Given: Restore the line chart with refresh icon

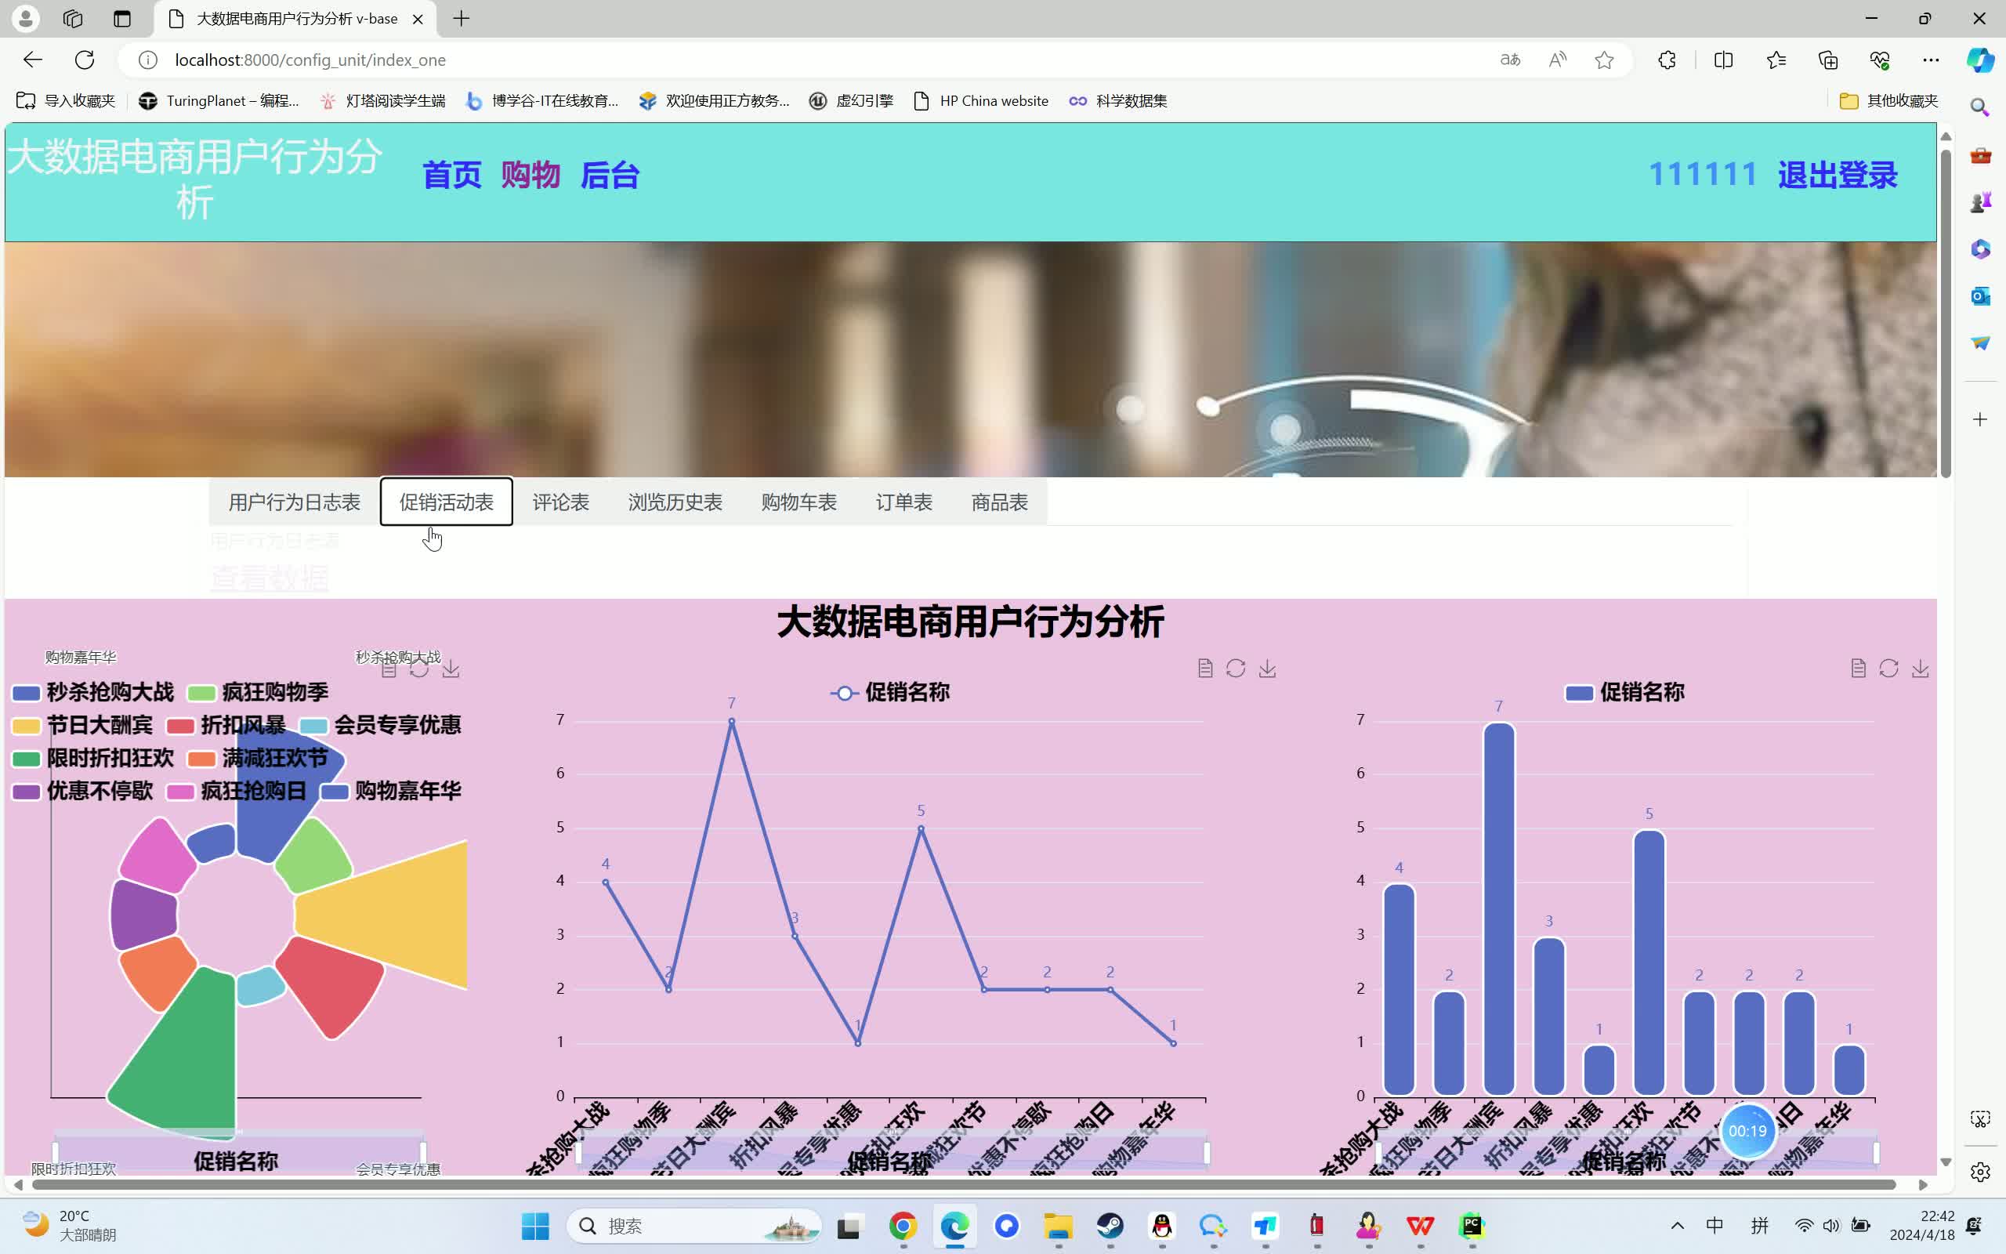Looking at the screenshot, I should coord(1236,668).
